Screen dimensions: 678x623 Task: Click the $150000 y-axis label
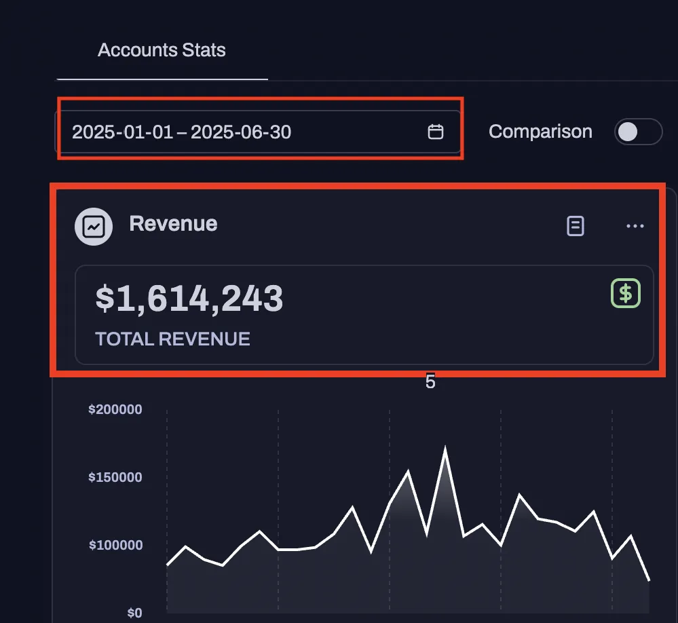pyautogui.click(x=115, y=477)
